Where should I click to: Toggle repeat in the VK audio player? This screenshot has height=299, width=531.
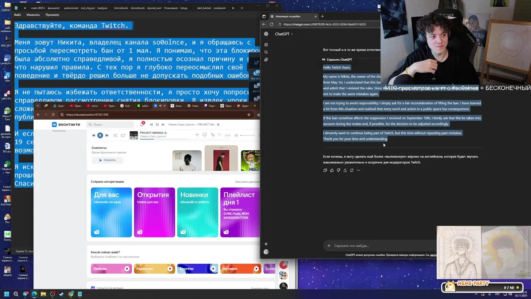click(x=122, y=135)
